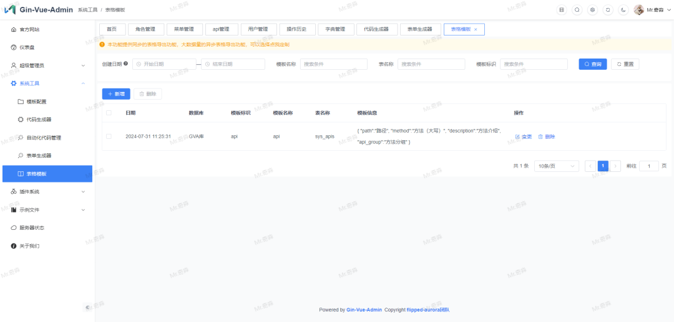Click the 查询 search button
The image size is (674, 322).
pos(592,64)
